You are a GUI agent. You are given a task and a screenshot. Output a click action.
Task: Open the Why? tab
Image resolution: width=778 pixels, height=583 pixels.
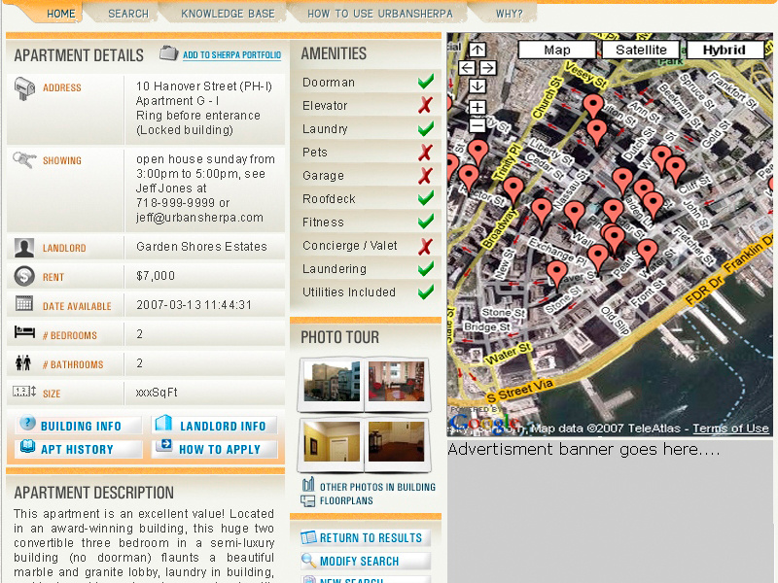(509, 14)
